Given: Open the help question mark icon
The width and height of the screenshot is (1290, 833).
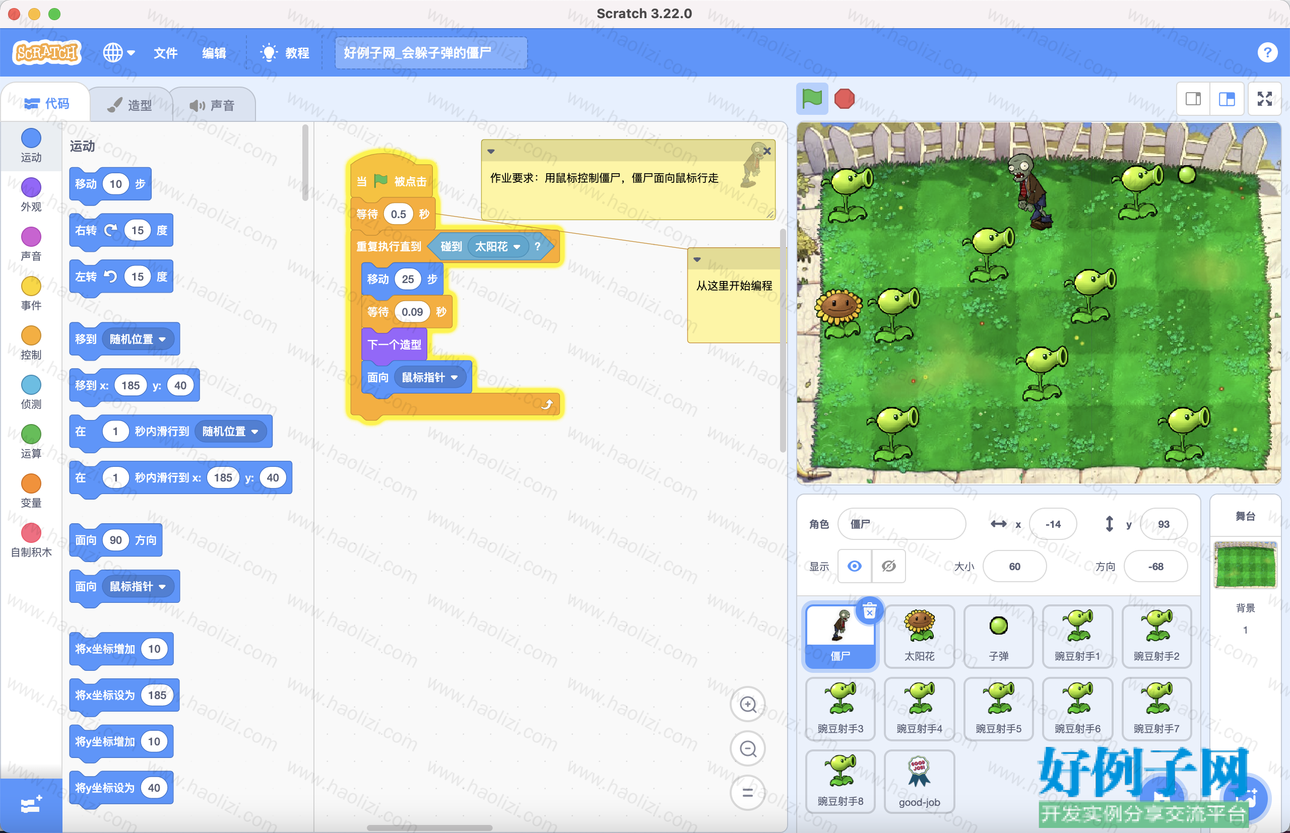Looking at the screenshot, I should [1267, 52].
